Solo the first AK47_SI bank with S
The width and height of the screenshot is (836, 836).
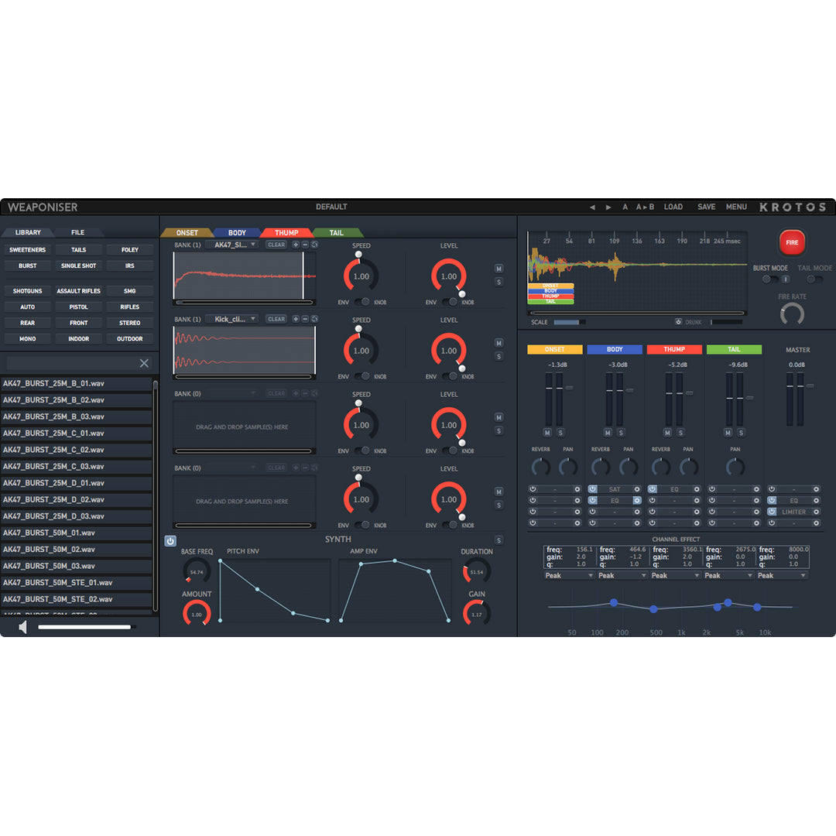point(499,282)
